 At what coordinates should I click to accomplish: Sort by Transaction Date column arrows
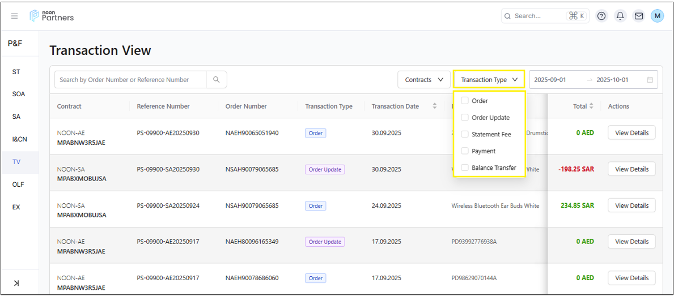pos(435,106)
